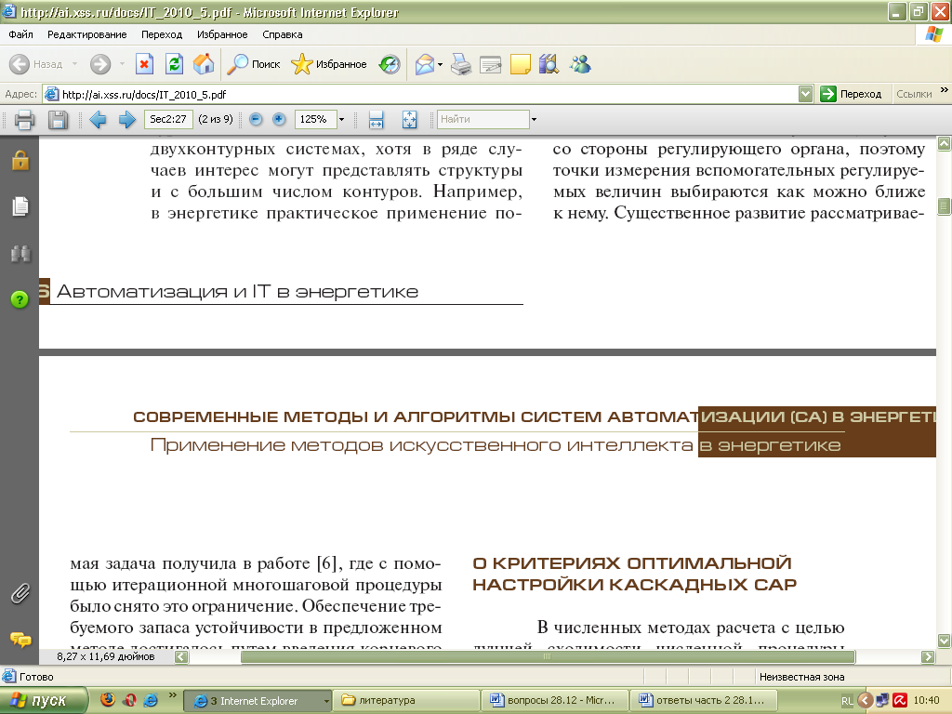Open Favorites (Избранное) panel
The height and width of the screenshot is (714, 952).
pyautogui.click(x=329, y=64)
